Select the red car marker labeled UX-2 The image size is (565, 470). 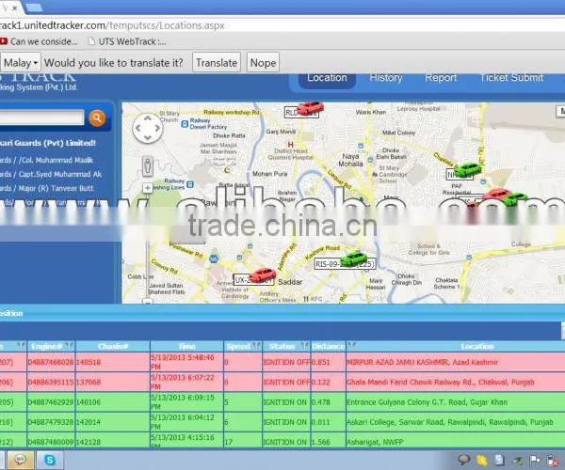click(263, 275)
